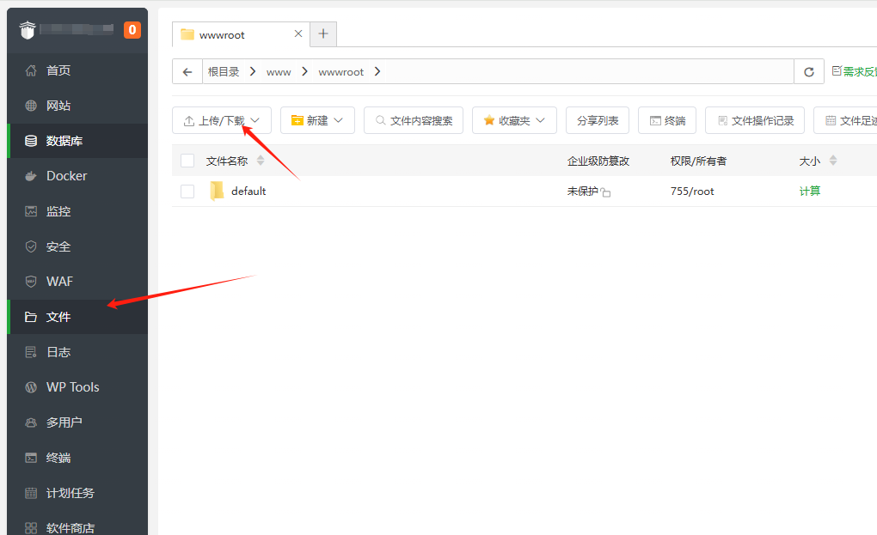Navigate to 根目录 root breadcrumb

(224, 71)
